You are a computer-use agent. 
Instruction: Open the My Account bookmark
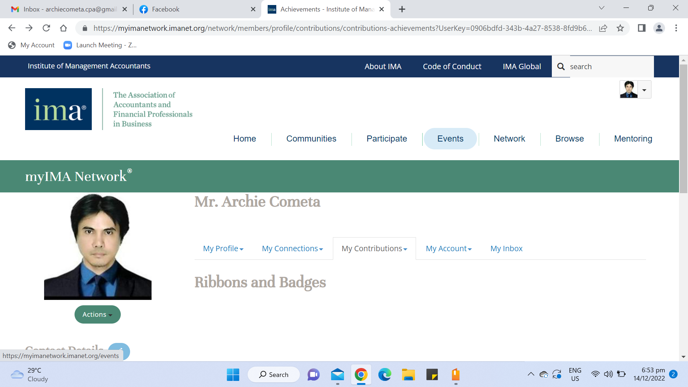pos(32,45)
